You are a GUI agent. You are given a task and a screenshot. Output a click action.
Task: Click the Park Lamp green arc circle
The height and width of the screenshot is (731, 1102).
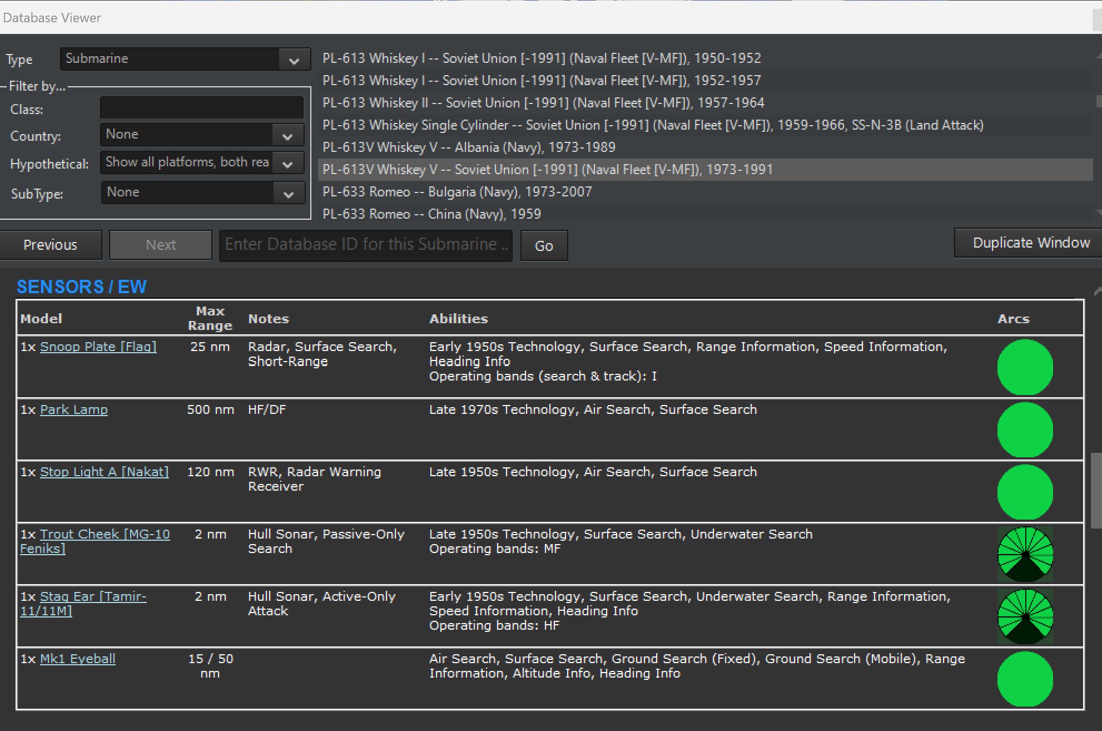click(x=1025, y=429)
